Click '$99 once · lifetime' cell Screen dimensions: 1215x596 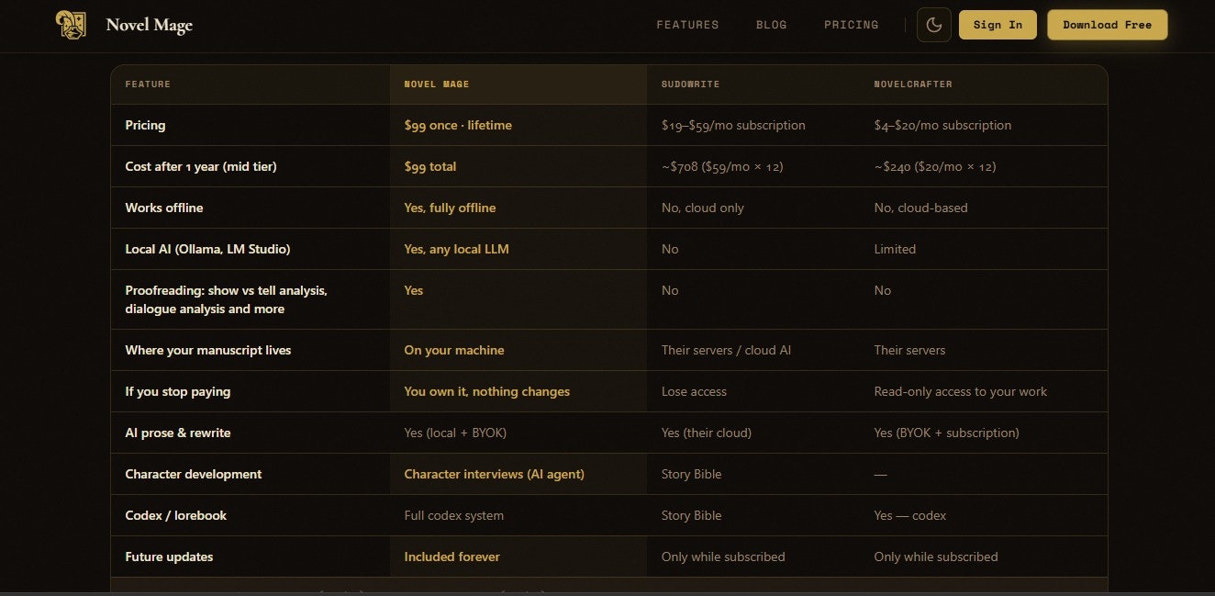pos(458,125)
